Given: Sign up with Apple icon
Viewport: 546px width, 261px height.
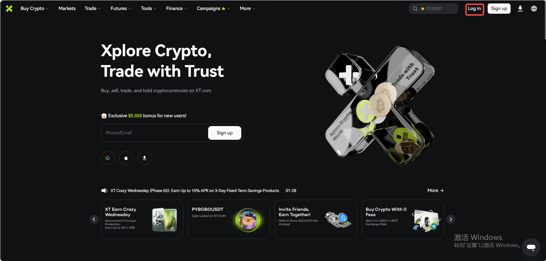Looking at the screenshot, I should pyautogui.click(x=126, y=158).
